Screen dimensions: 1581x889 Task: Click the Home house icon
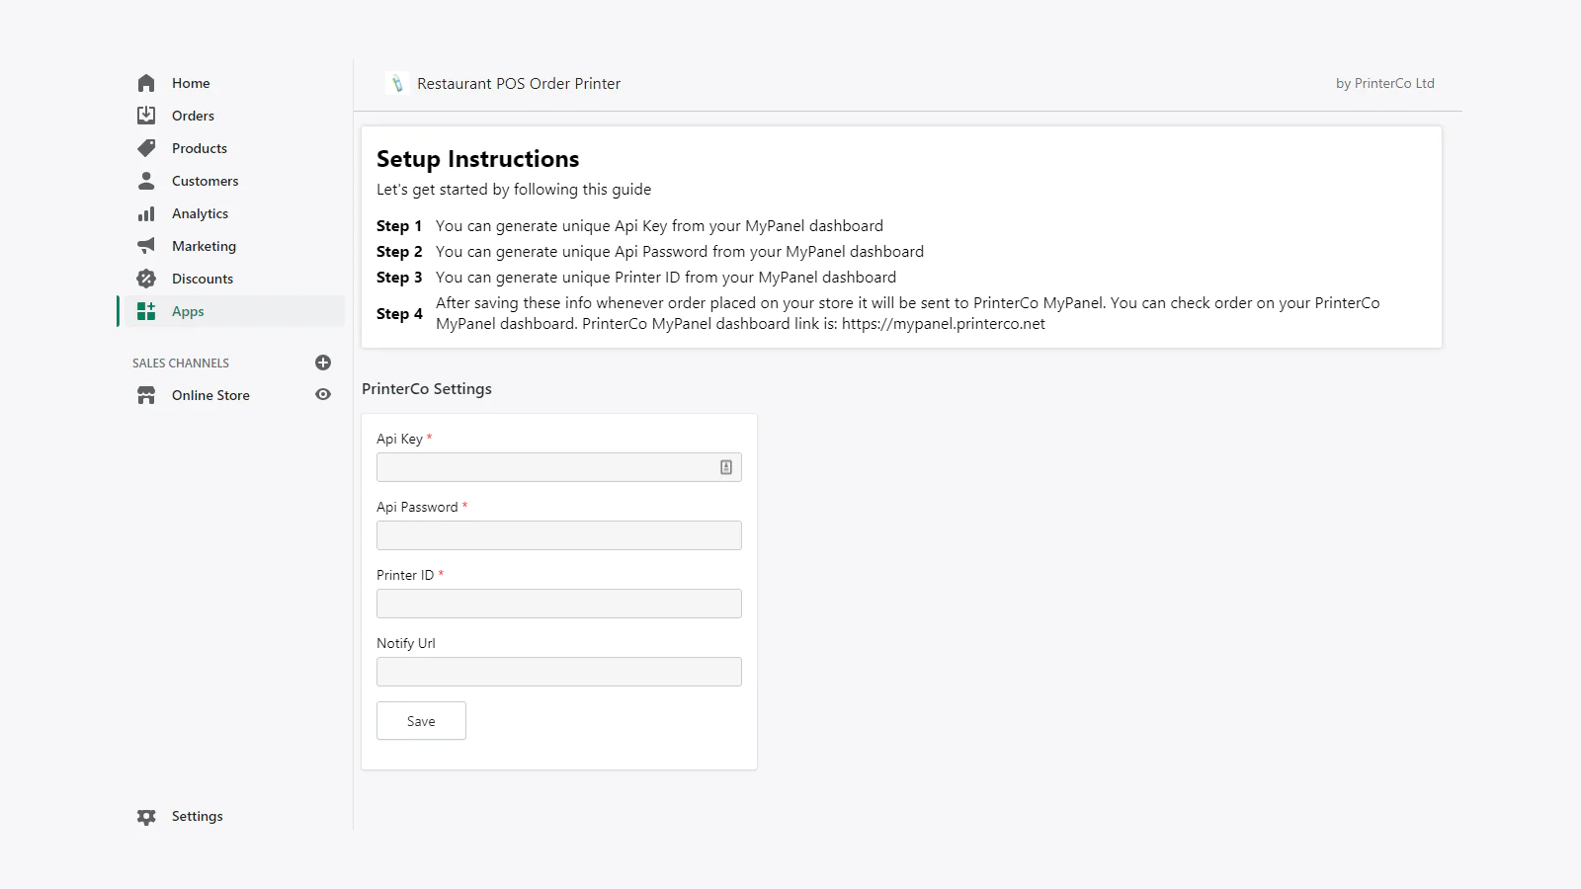[x=146, y=83]
